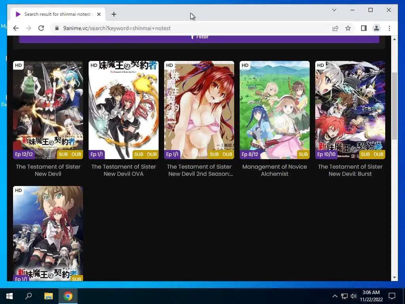
Task: Click title 'New Devil 2nd Season:...'
Action: coord(201,174)
